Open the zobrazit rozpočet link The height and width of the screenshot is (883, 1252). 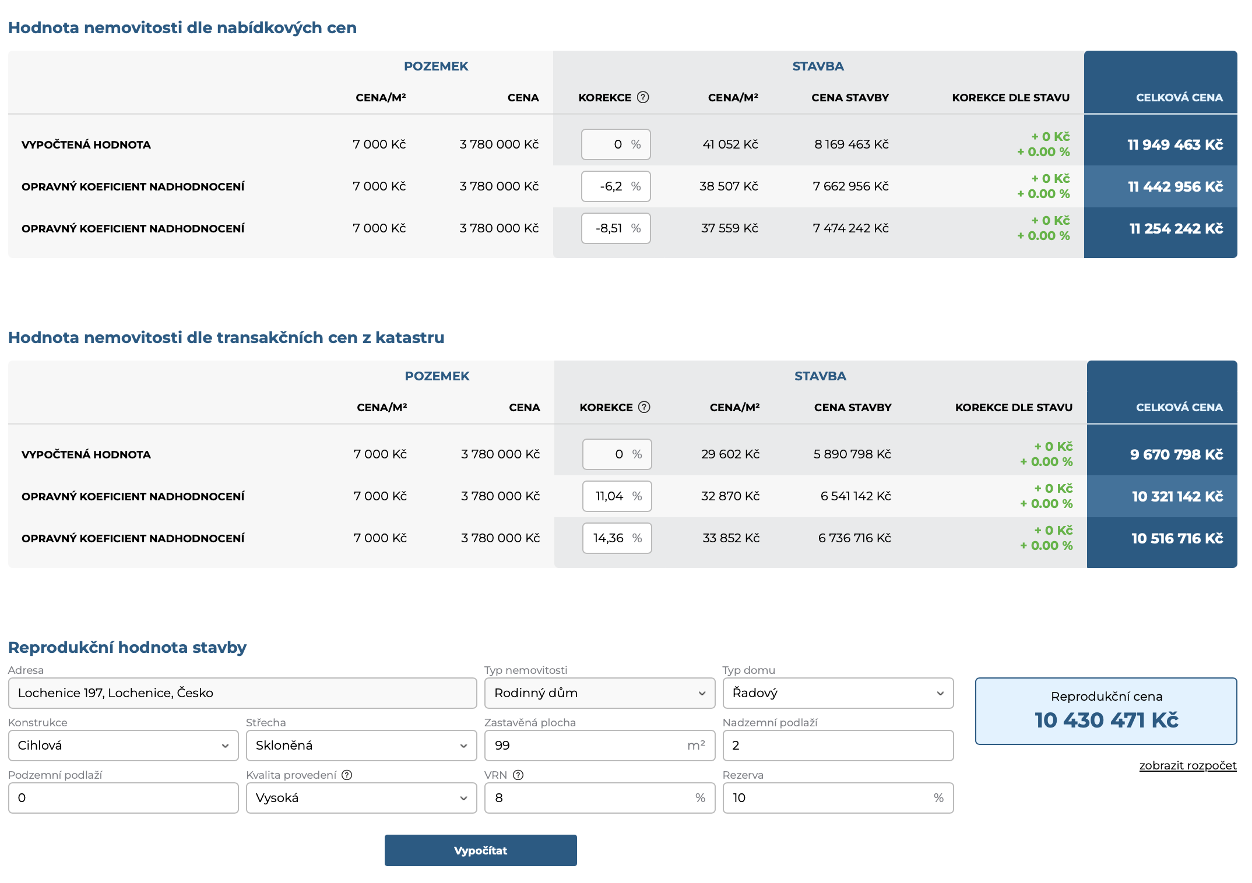pos(1188,765)
